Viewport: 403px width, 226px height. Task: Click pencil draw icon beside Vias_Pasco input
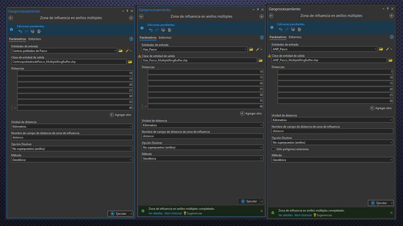click(x=257, y=50)
